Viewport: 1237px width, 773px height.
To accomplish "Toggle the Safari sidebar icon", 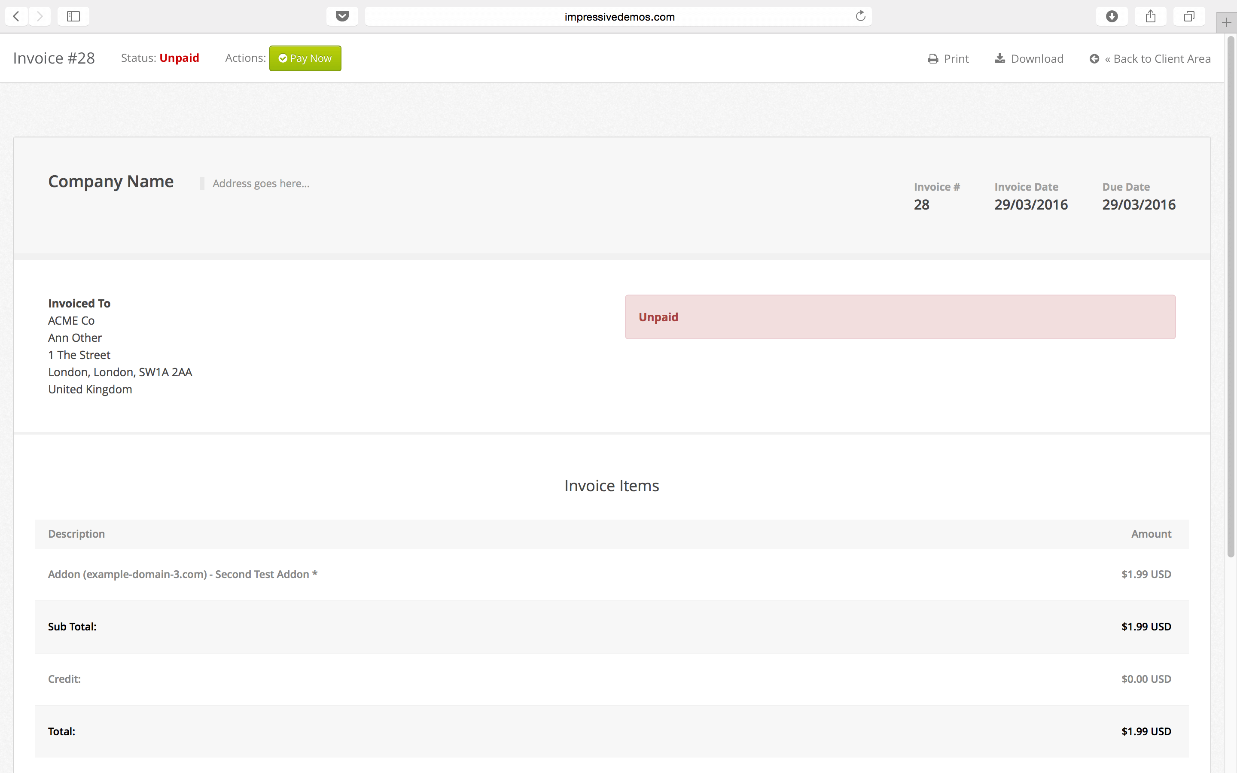I will click(x=73, y=16).
